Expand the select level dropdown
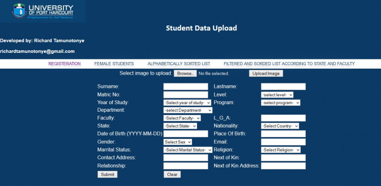The height and width of the screenshot is (186, 381). [x=277, y=95]
